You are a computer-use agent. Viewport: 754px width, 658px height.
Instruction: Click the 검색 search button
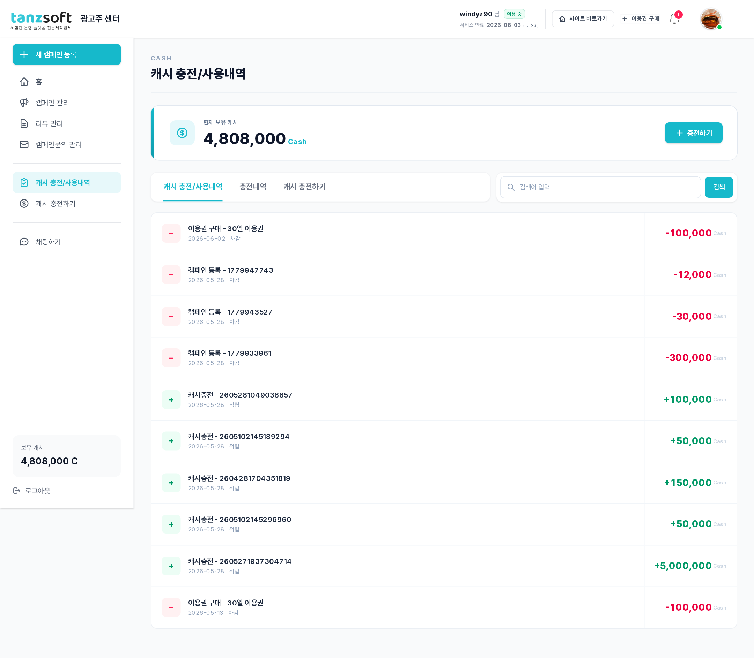click(718, 187)
